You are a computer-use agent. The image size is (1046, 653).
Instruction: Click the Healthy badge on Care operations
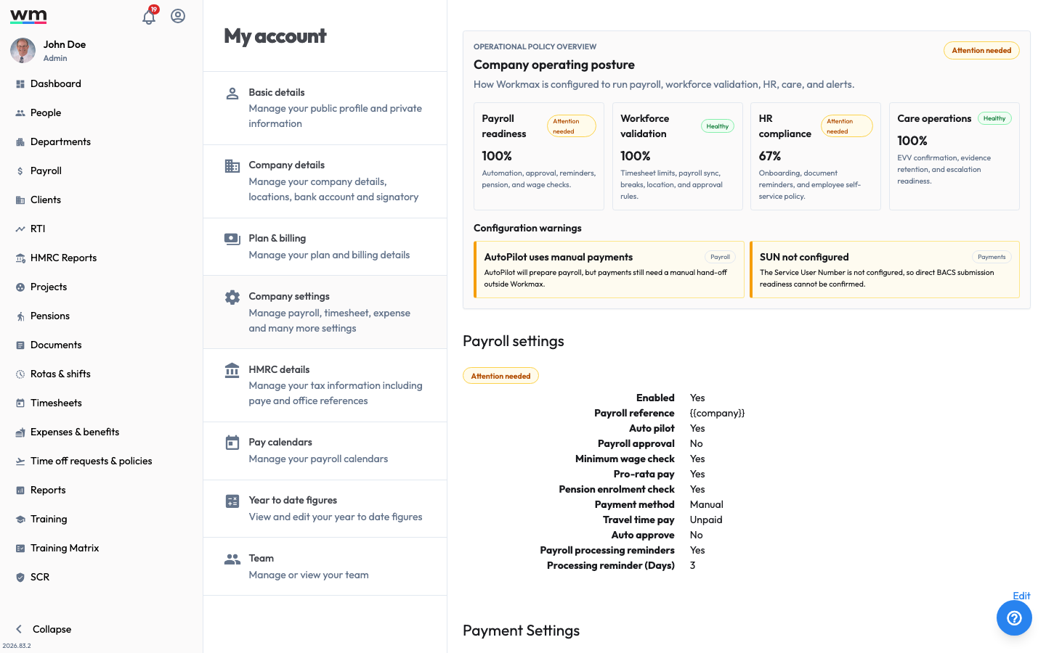994,118
